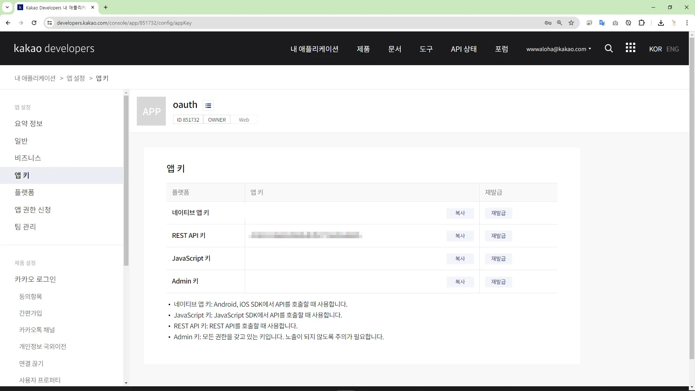Reload the page with refresh icon
695x391 pixels.
point(34,23)
